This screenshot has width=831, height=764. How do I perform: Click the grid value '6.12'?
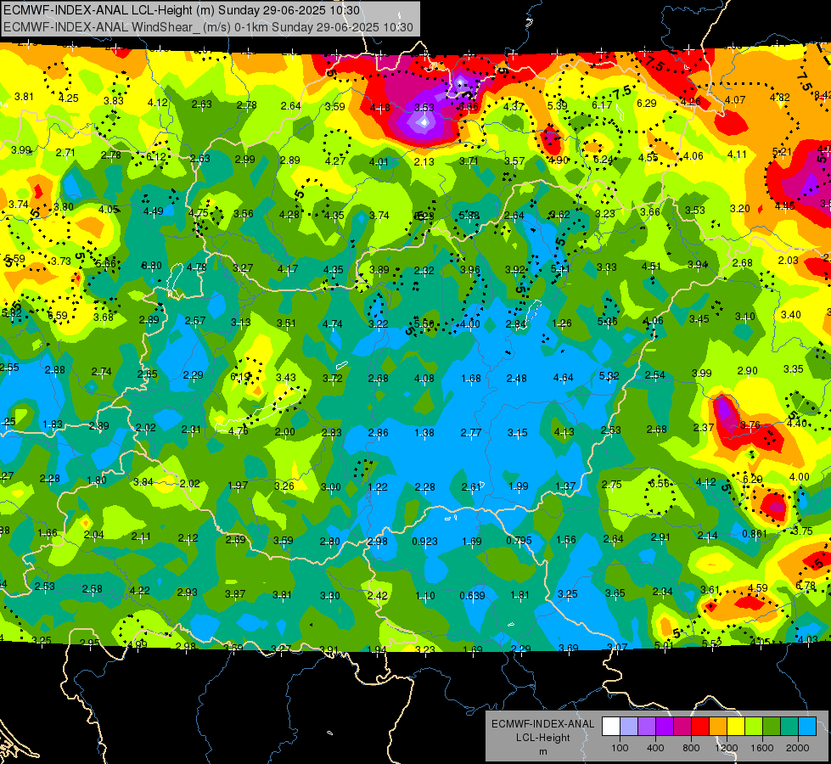[156, 157]
